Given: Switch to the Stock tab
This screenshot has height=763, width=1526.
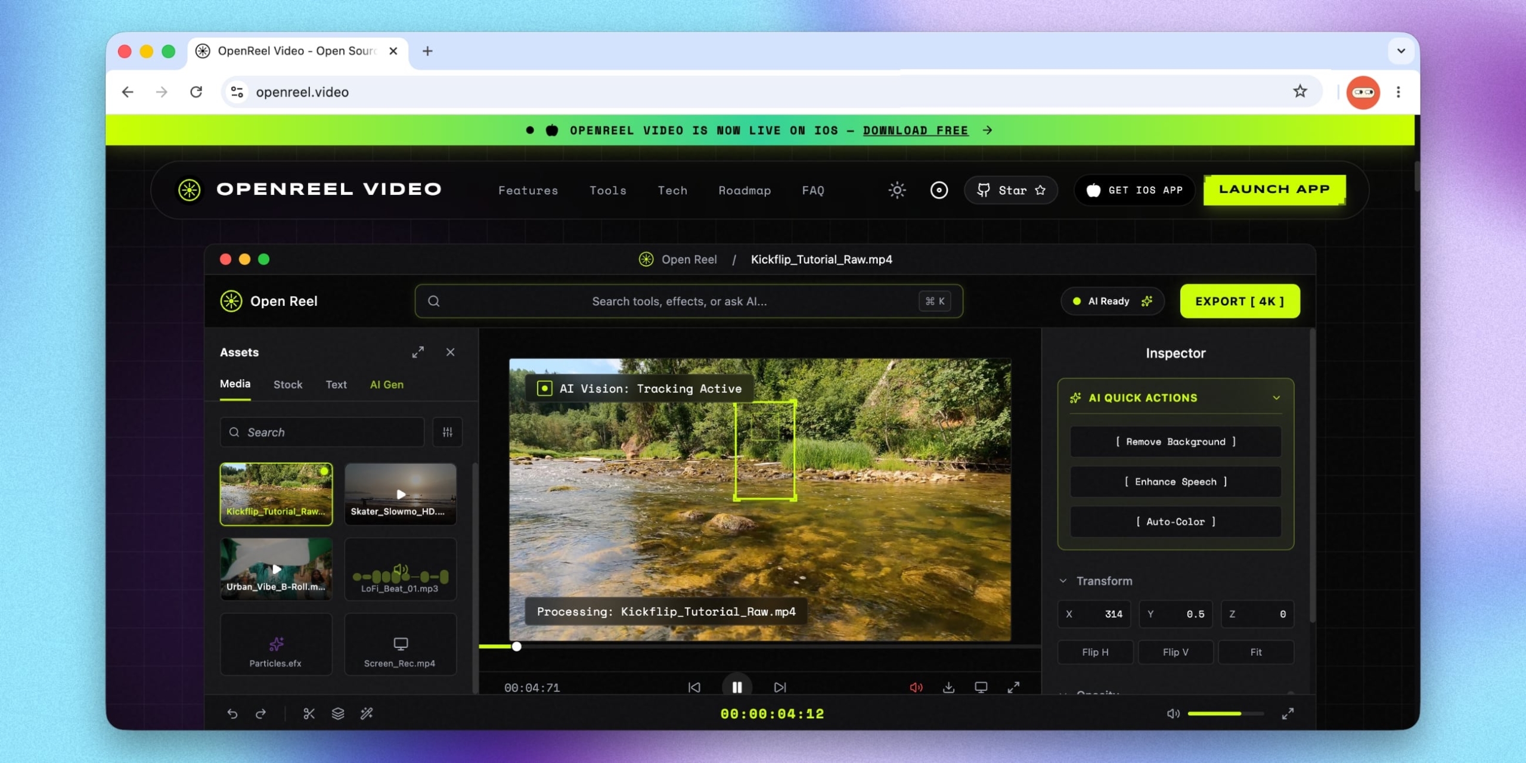Looking at the screenshot, I should [x=288, y=384].
